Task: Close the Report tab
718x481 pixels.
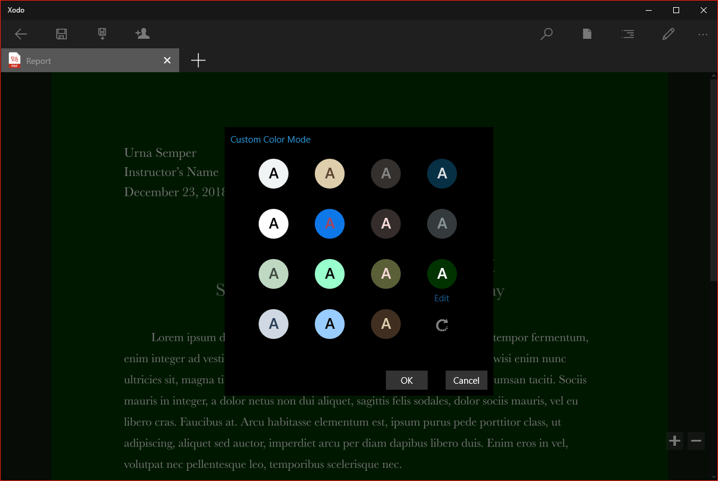Action: point(167,60)
